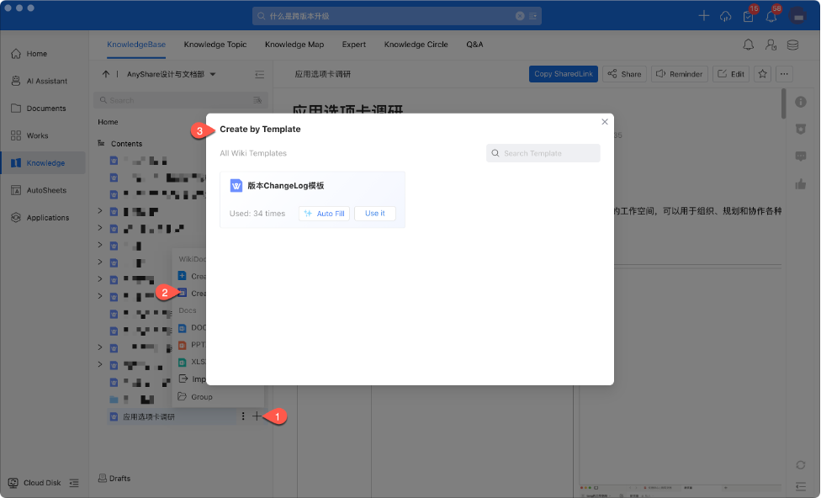Click the notification bell in the top bar
Viewport: 821px width, 498px height.
(x=771, y=16)
